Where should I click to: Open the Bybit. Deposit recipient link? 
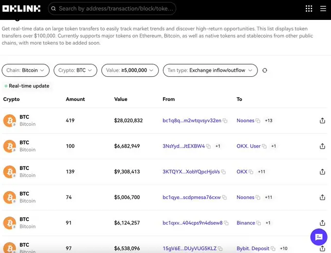[x=253, y=249]
